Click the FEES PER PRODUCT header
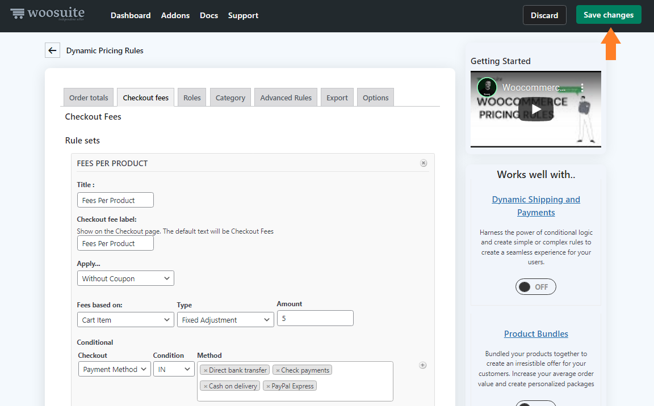Viewport: 654px width, 406px height. [x=112, y=163]
